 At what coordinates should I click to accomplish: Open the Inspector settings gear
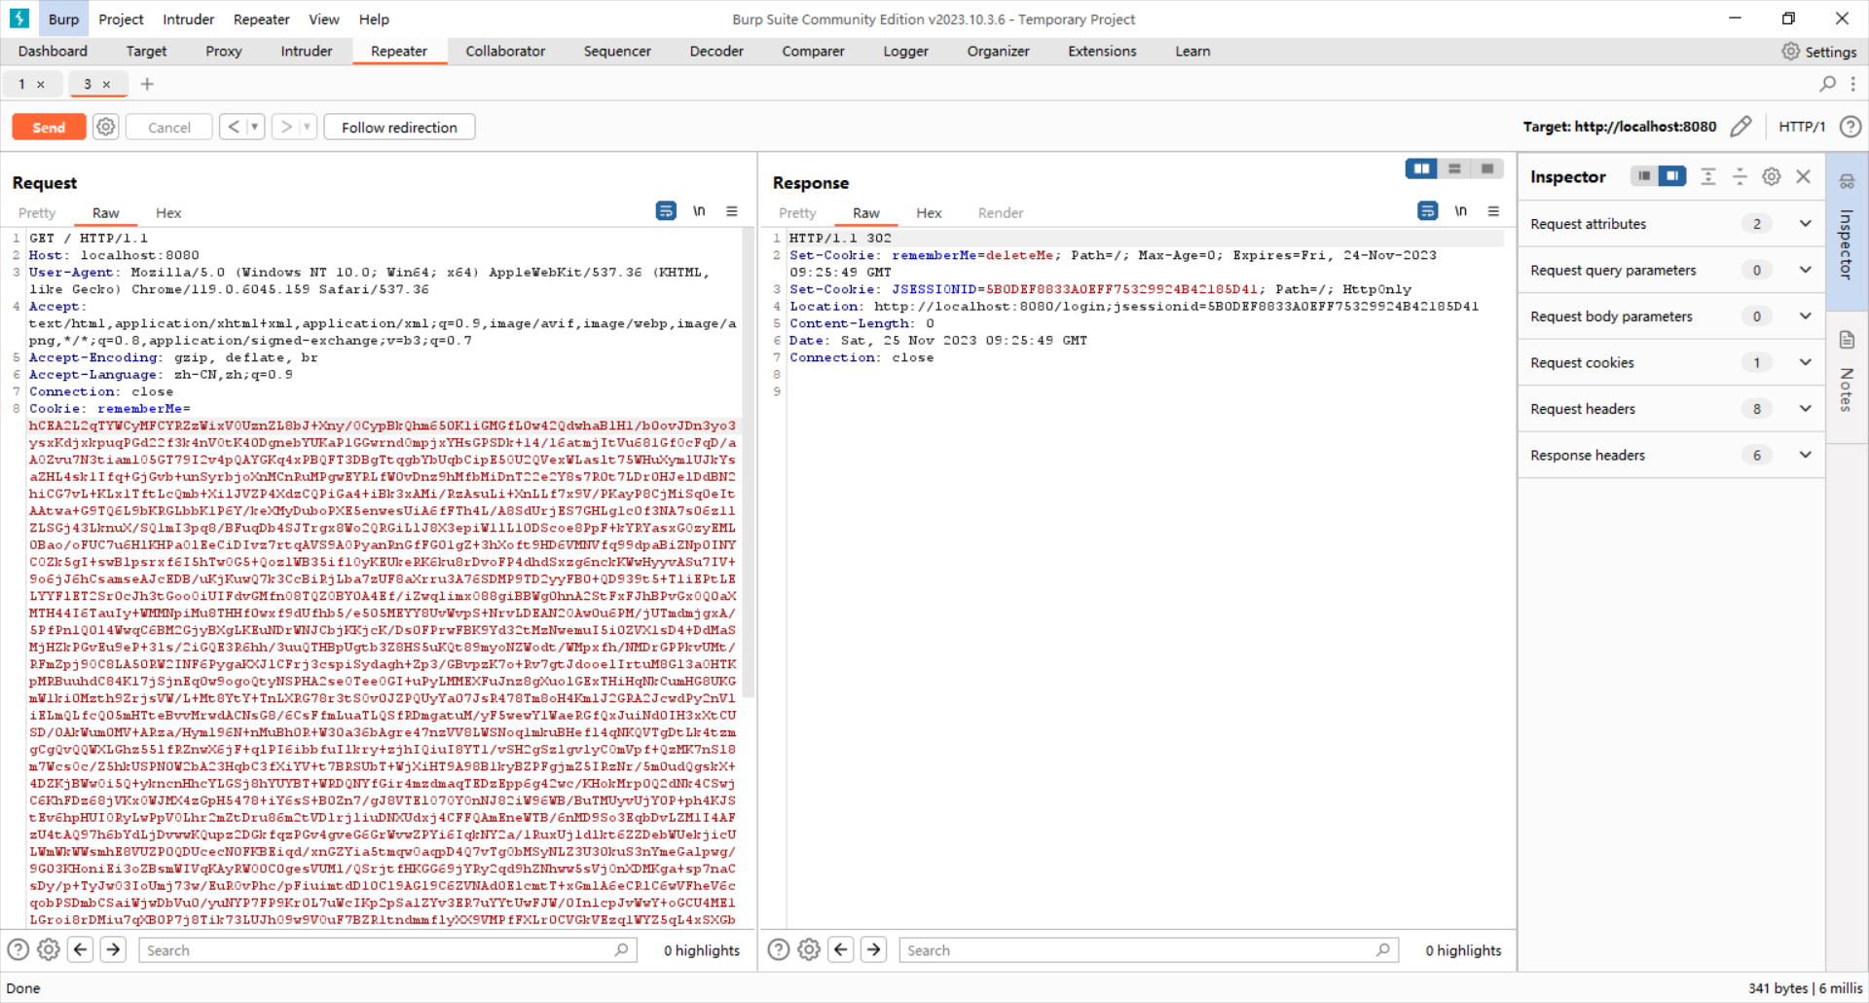coord(1771,176)
